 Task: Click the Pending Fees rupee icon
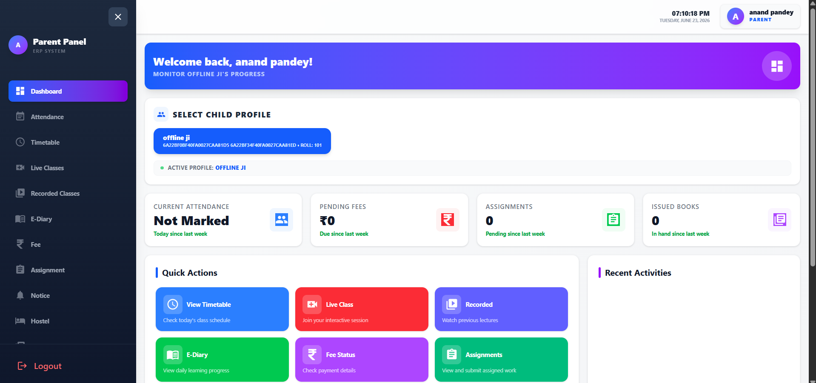click(x=448, y=220)
